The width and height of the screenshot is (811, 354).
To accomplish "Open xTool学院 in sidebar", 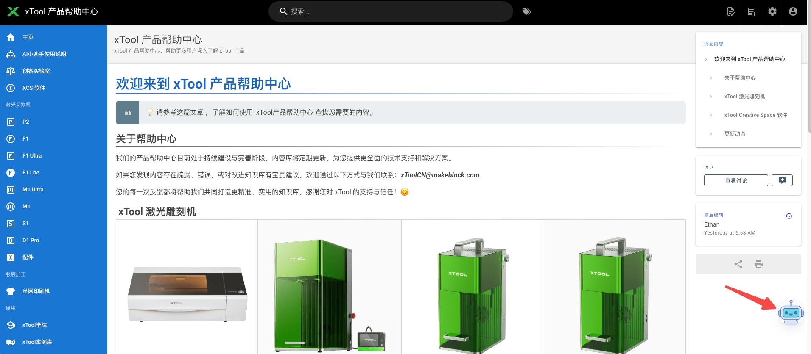I will (x=53, y=325).
